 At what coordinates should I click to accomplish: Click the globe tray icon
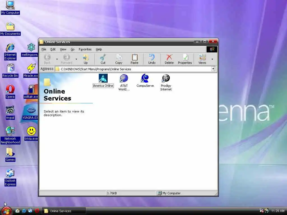tap(267, 211)
